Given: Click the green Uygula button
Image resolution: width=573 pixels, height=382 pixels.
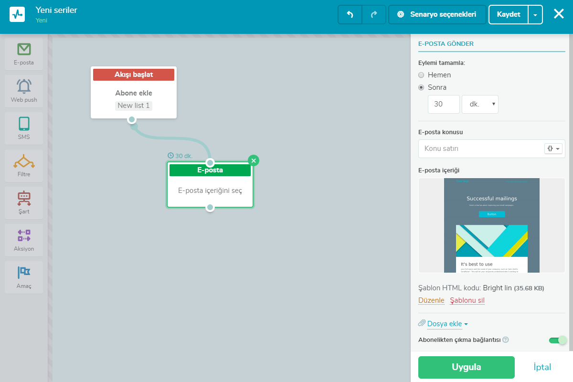Looking at the screenshot, I should [467, 367].
